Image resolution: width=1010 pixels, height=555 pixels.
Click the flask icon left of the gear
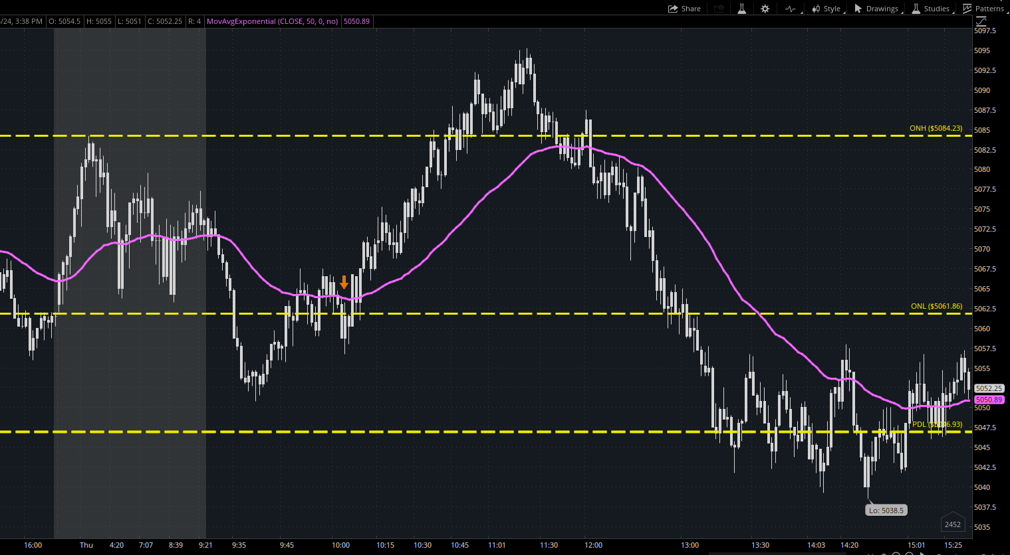pyautogui.click(x=741, y=8)
